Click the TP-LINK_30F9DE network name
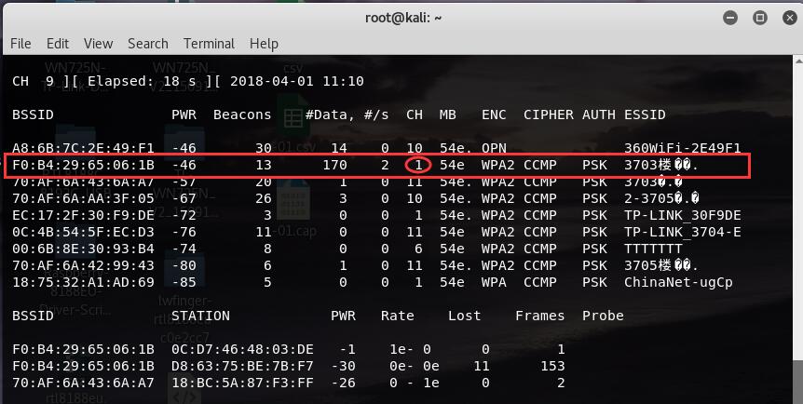Image resolution: width=803 pixels, height=404 pixels. (682, 216)
